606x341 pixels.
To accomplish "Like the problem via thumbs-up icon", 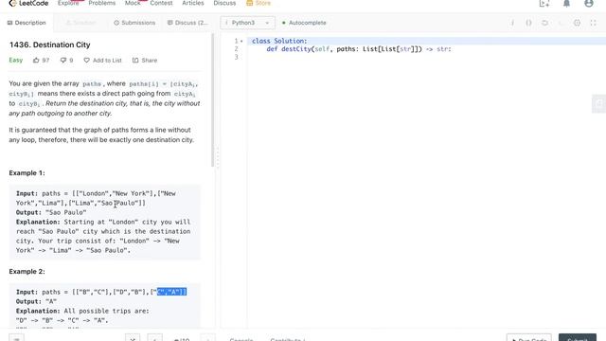I will click(x=36, y=61).
